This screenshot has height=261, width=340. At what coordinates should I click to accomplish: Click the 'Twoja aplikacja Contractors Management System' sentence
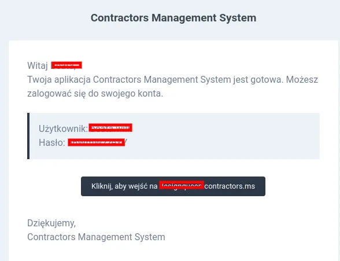pos(129,80)
